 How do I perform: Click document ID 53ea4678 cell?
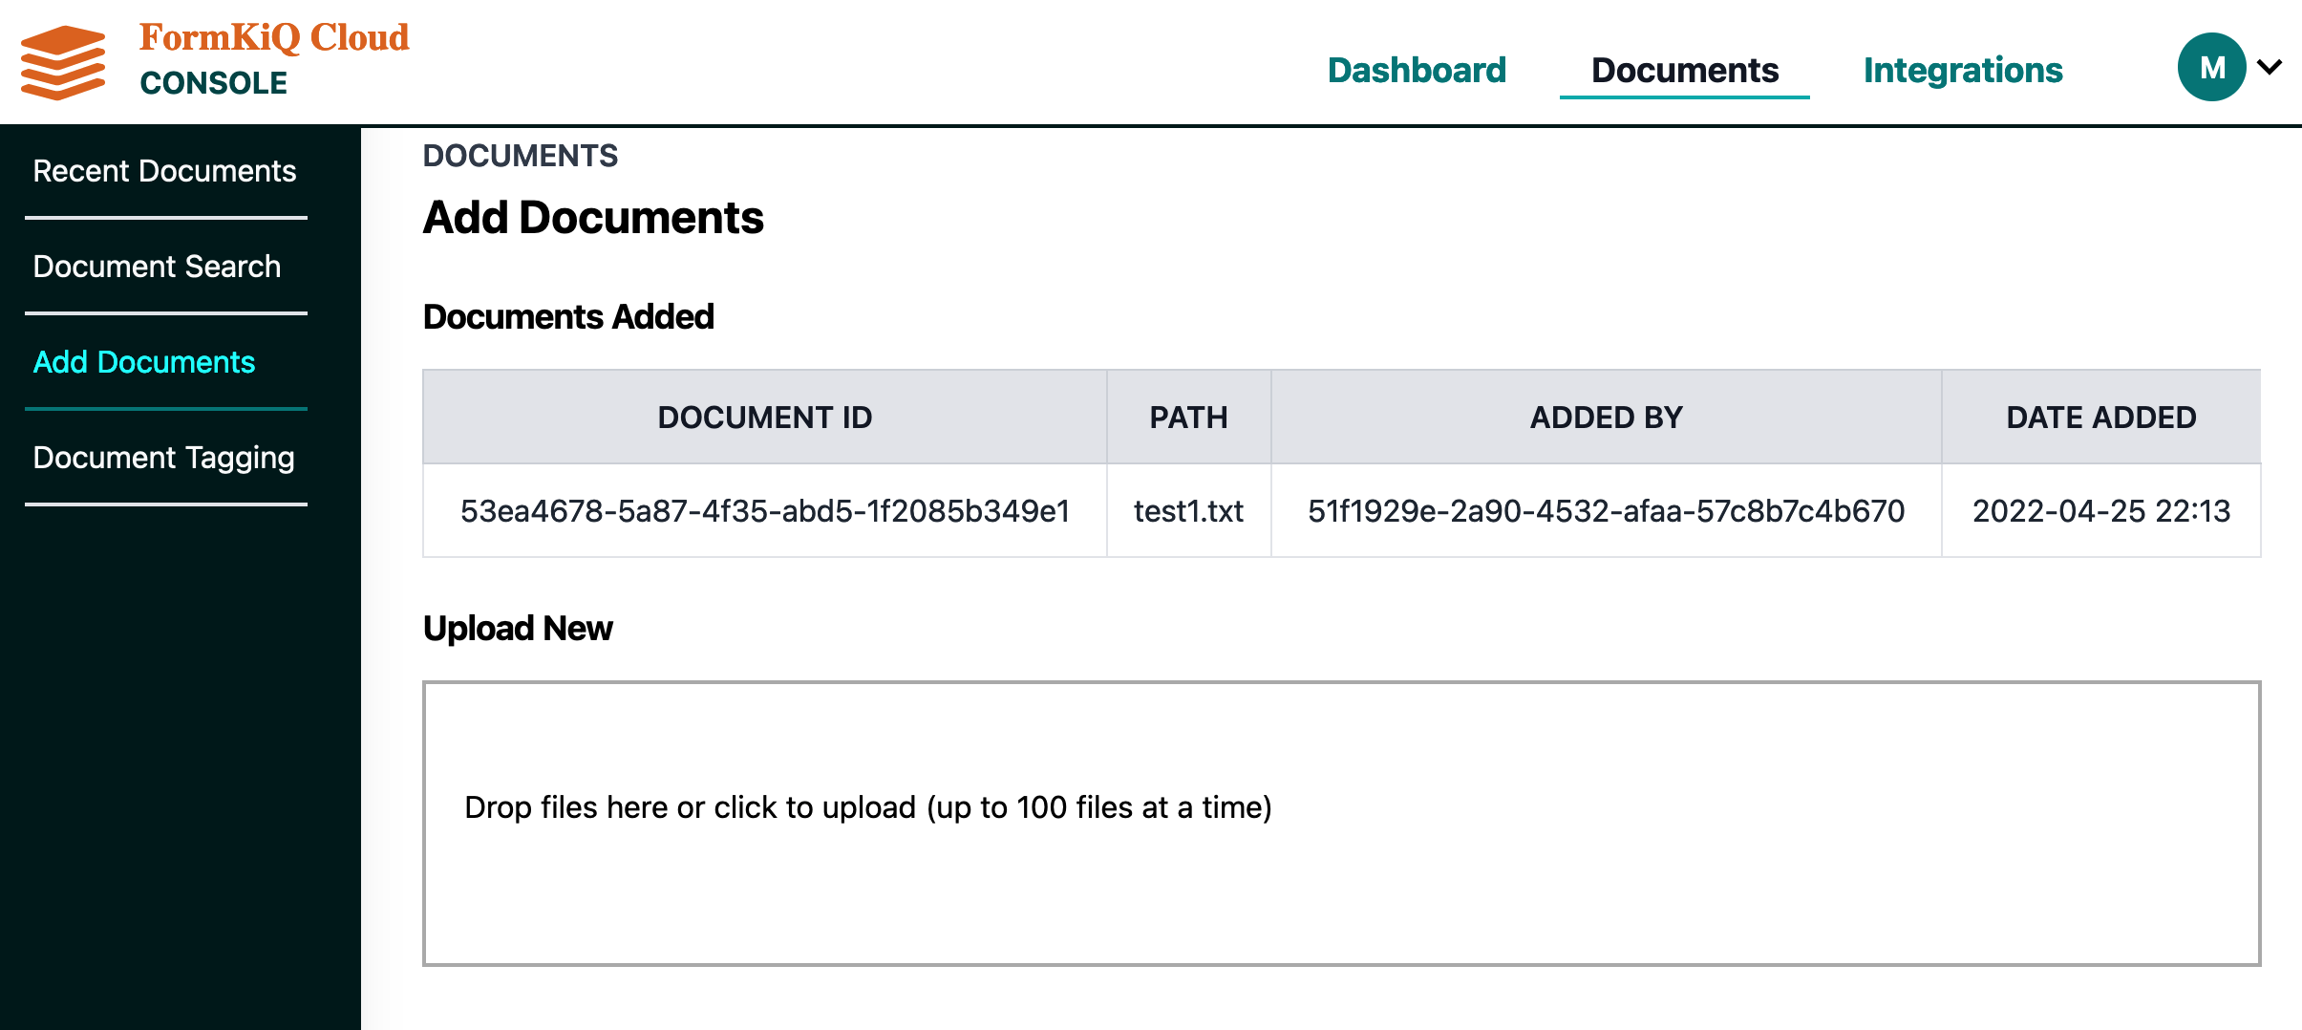tap(764, 511)
